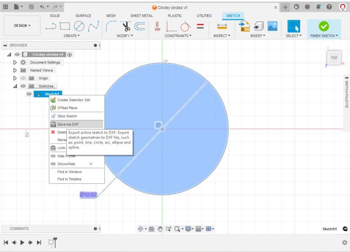350x252 pixels.
Task: Click the Save icon
Action: (31, 7)
